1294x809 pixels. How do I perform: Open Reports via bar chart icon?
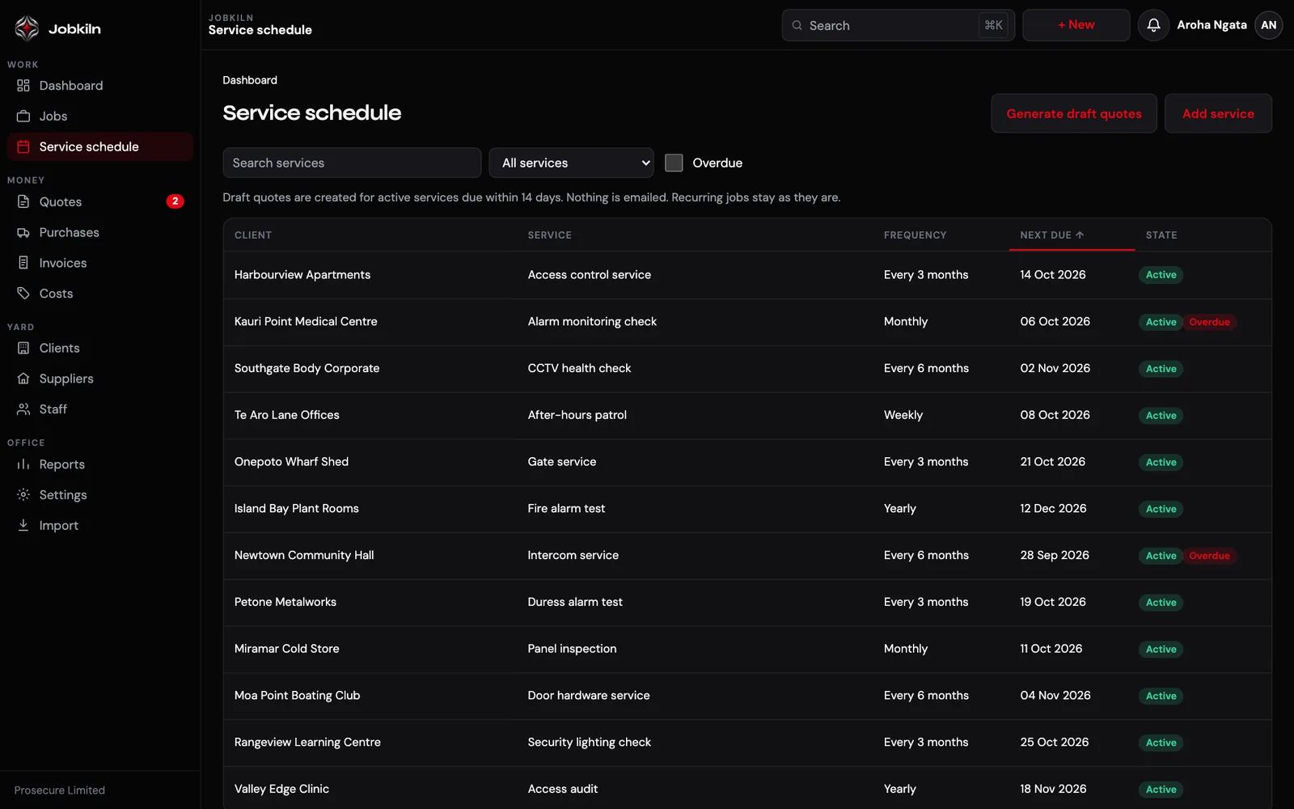tap(23, 464)
